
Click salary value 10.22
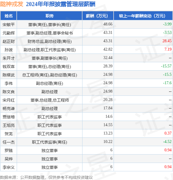[108, 142]
